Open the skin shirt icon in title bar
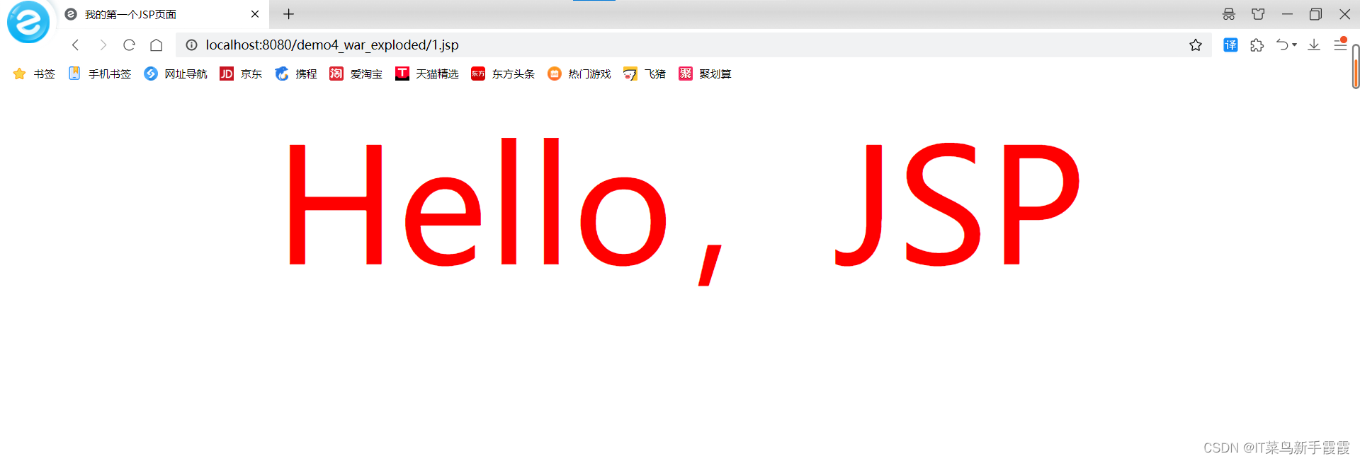This screenshot has width=1360, height=461. (1258, 14)
